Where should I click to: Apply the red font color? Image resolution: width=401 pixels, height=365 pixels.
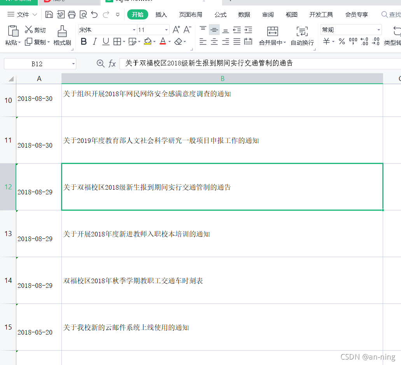[x=163, y=42]
